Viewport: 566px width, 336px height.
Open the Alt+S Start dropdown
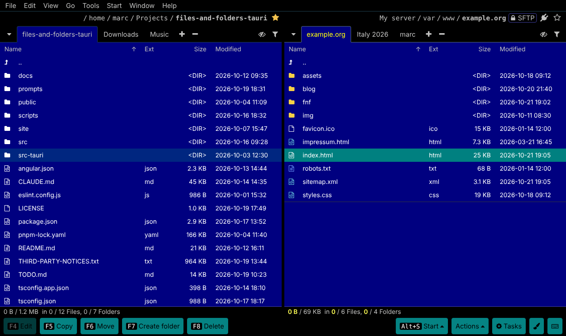coord(422,326)
